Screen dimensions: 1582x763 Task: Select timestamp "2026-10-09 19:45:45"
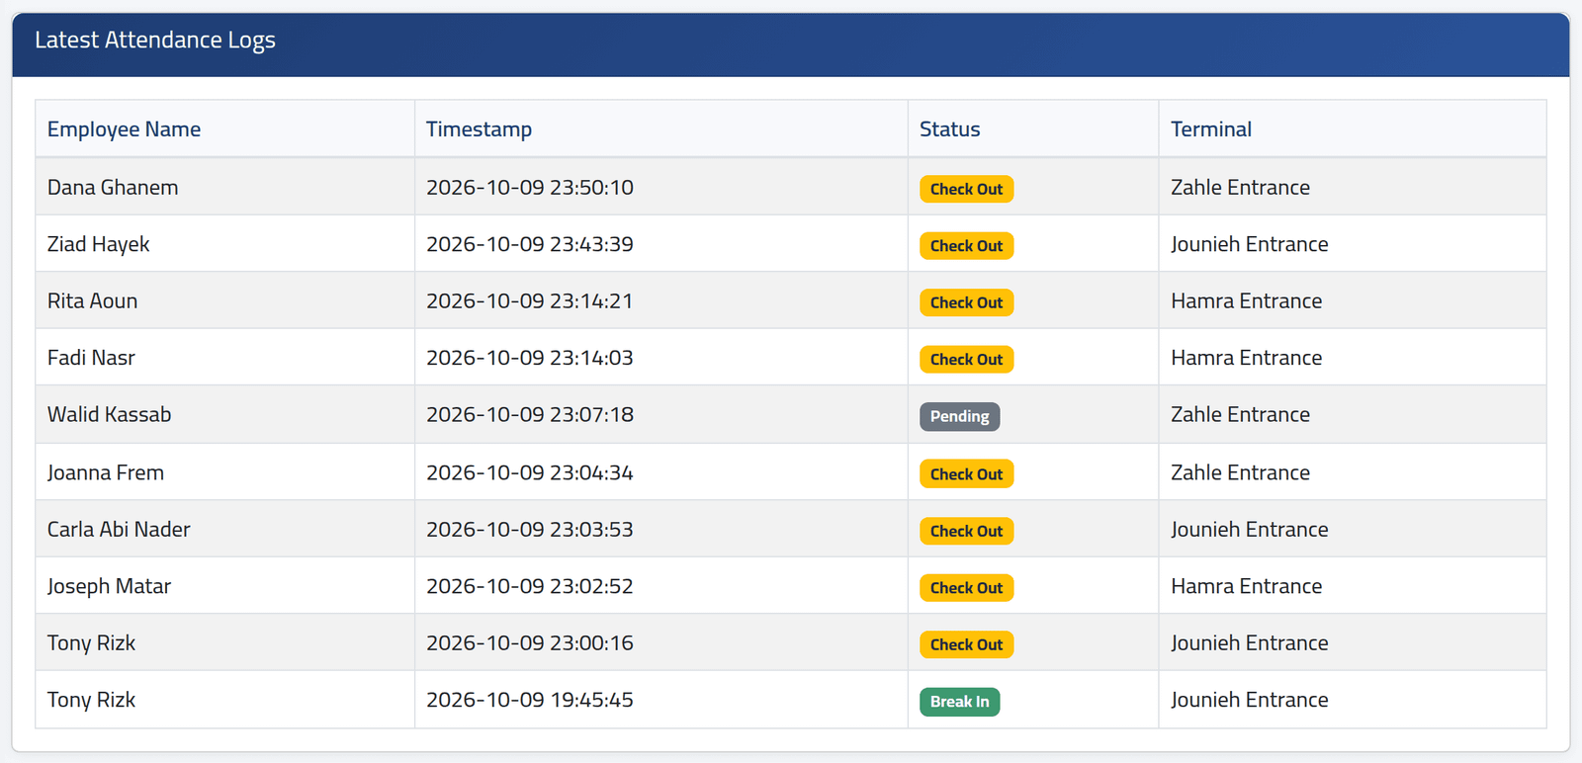click(x=530, y=700)
